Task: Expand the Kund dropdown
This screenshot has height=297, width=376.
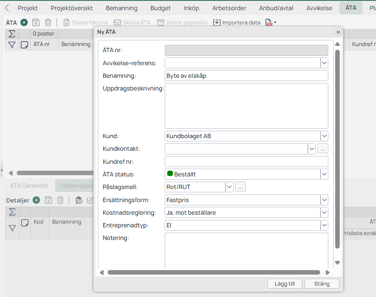Action: point(324,136)
